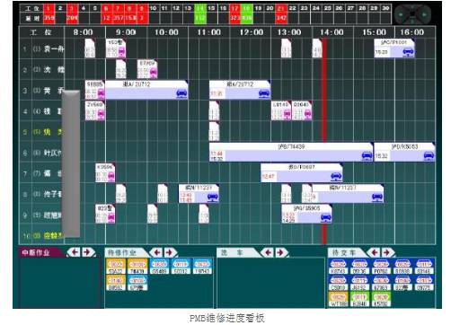
Task: Page right in the 待修作业 panel
Action: [170, 252]
